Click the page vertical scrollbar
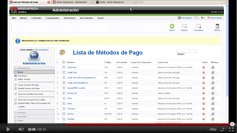Viewport: 237px width, 133px height. point(227,52)
